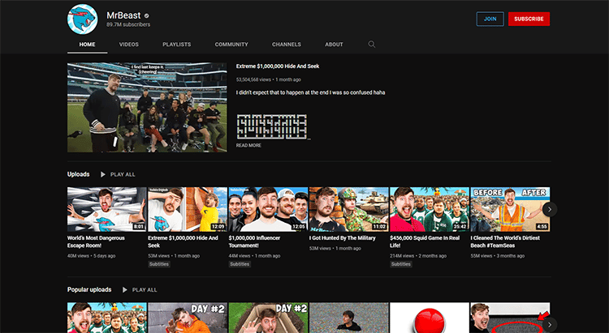Image resolution: width=609 pixels, height=333 pixels.
Task: Click the MrBeast channel avatar logo
Action: [84, 19]
